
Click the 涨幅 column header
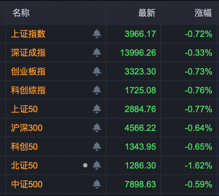pos(203,13)
